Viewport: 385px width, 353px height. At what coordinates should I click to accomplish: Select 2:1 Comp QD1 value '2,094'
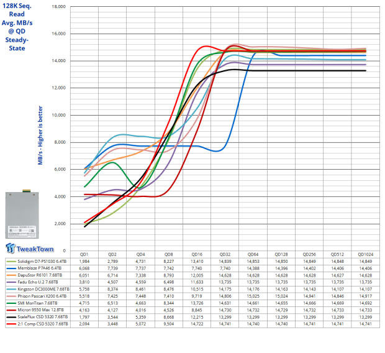coord(84,324)
